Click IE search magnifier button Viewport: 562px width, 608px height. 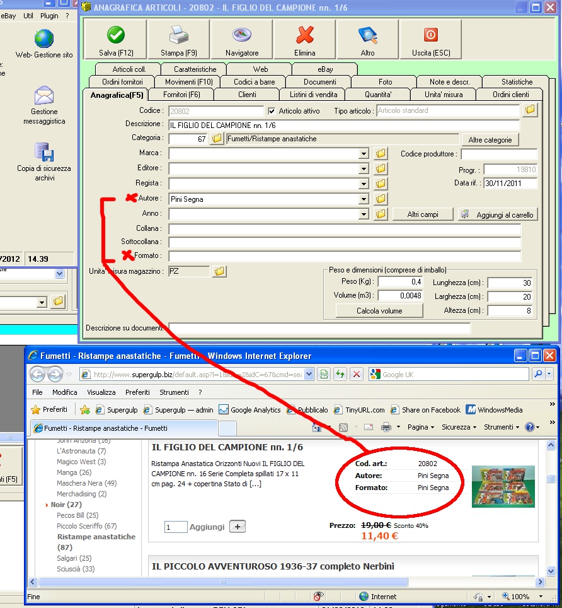click(x=538, y=374)
